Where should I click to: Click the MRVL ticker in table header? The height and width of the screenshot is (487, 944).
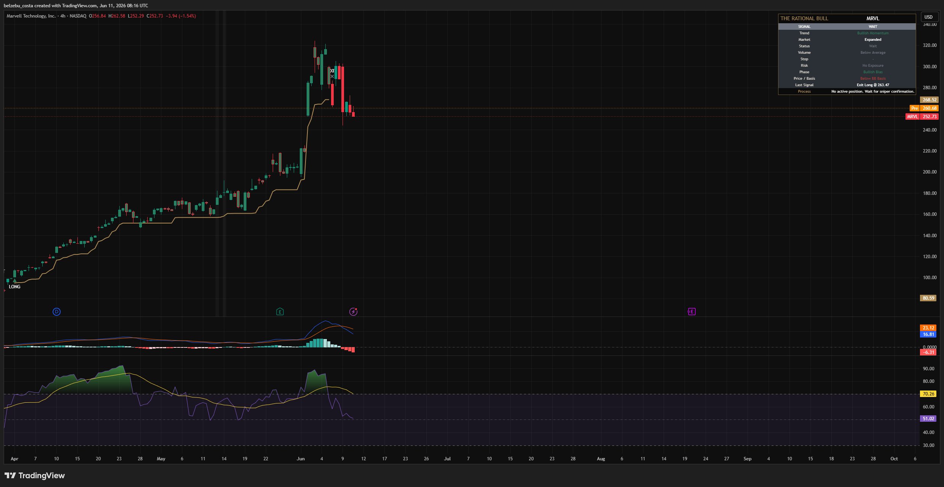point(873,18)
